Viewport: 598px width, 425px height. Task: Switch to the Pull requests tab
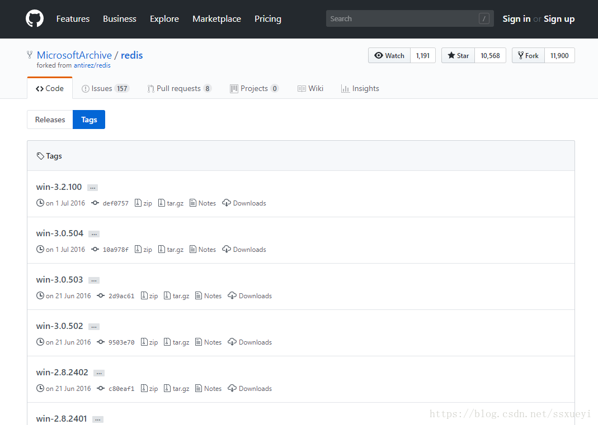coord(179,88)
